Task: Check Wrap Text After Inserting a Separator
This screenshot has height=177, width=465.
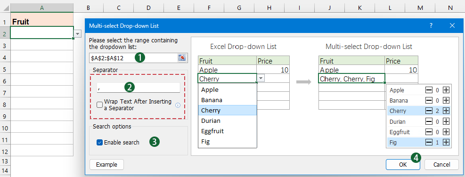Action: coord(100,105)
